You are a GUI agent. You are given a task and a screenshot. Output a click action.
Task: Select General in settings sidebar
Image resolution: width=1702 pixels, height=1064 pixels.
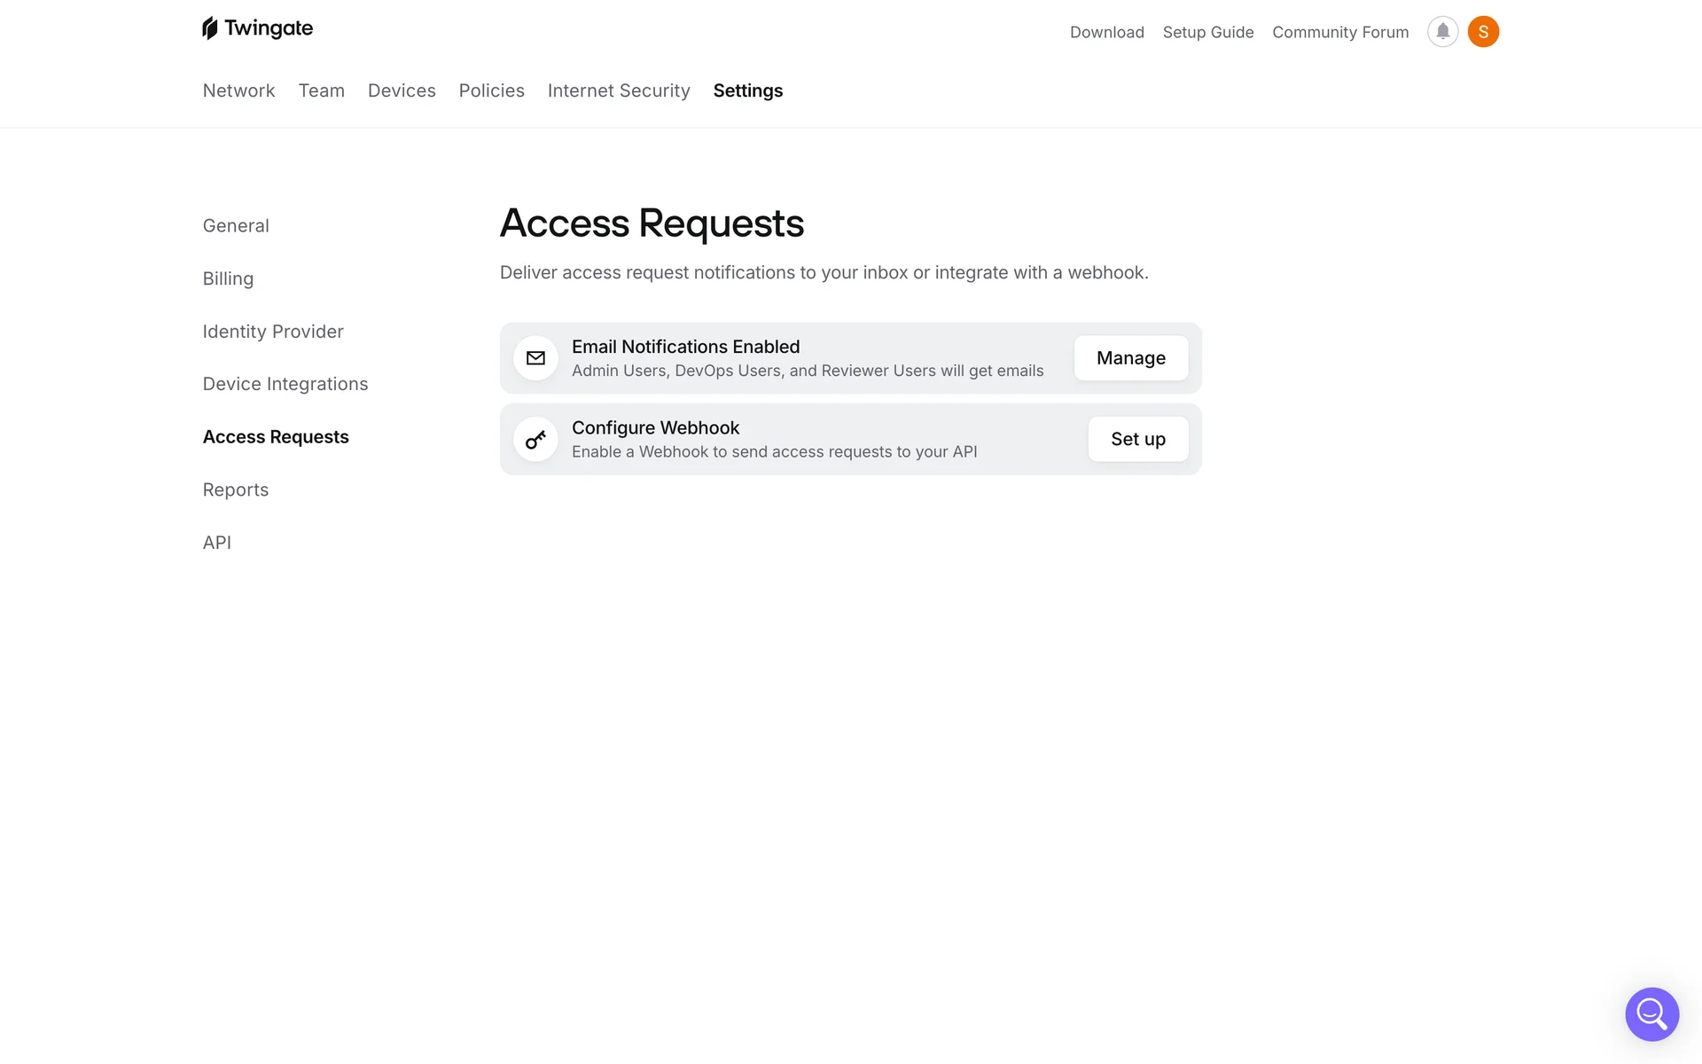tap(236, 225)
